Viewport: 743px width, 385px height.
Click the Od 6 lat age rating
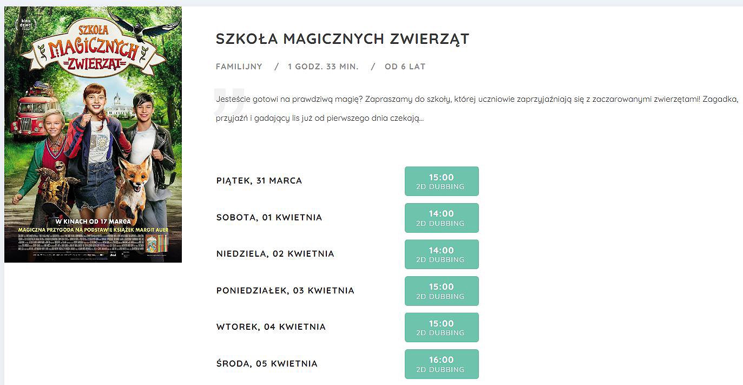(405, 67)
